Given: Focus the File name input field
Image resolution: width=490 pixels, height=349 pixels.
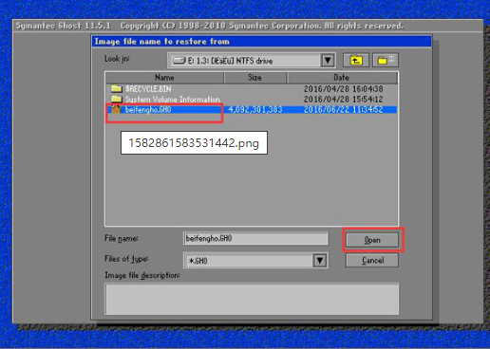Looking at the screenshot, I should click(255, 238).
